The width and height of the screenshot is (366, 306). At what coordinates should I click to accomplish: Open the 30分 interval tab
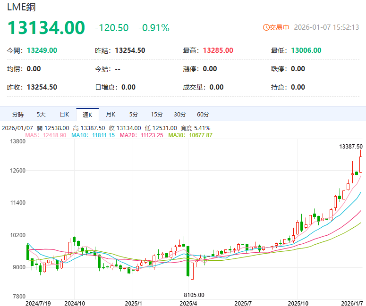[179, 115]
